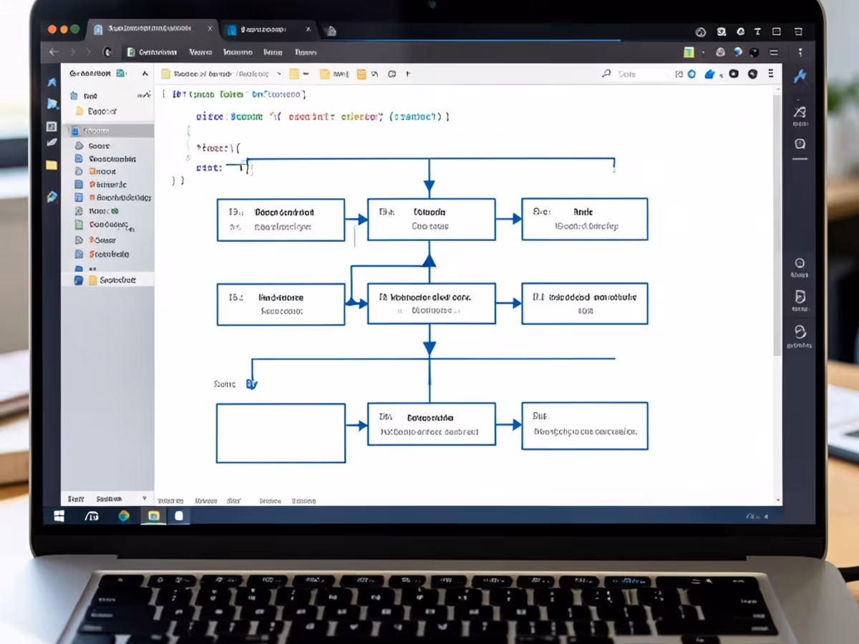The image size is (859, 644).
Task: Open the blue tool icon atop right sidebar
Action: pyautogui.click(x=800, y=77)
